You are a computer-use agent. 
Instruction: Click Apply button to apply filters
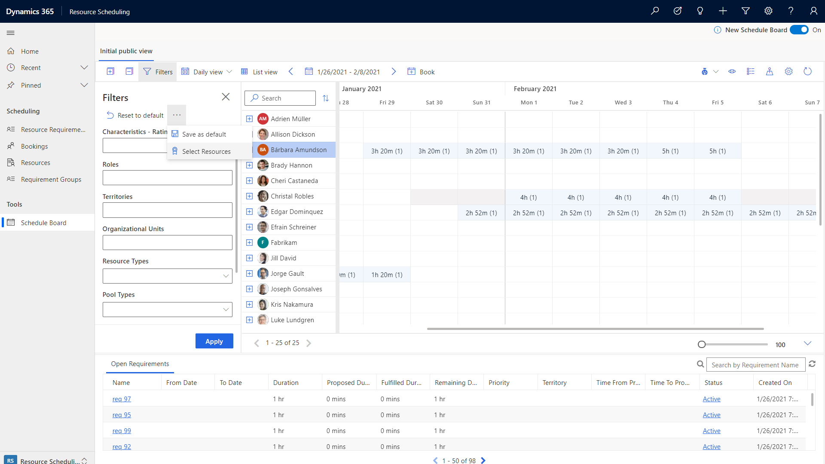point(214,341)
